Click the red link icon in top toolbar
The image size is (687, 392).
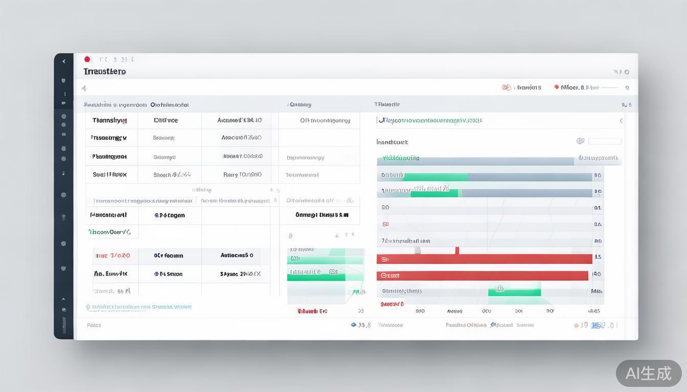click(506, 87)
